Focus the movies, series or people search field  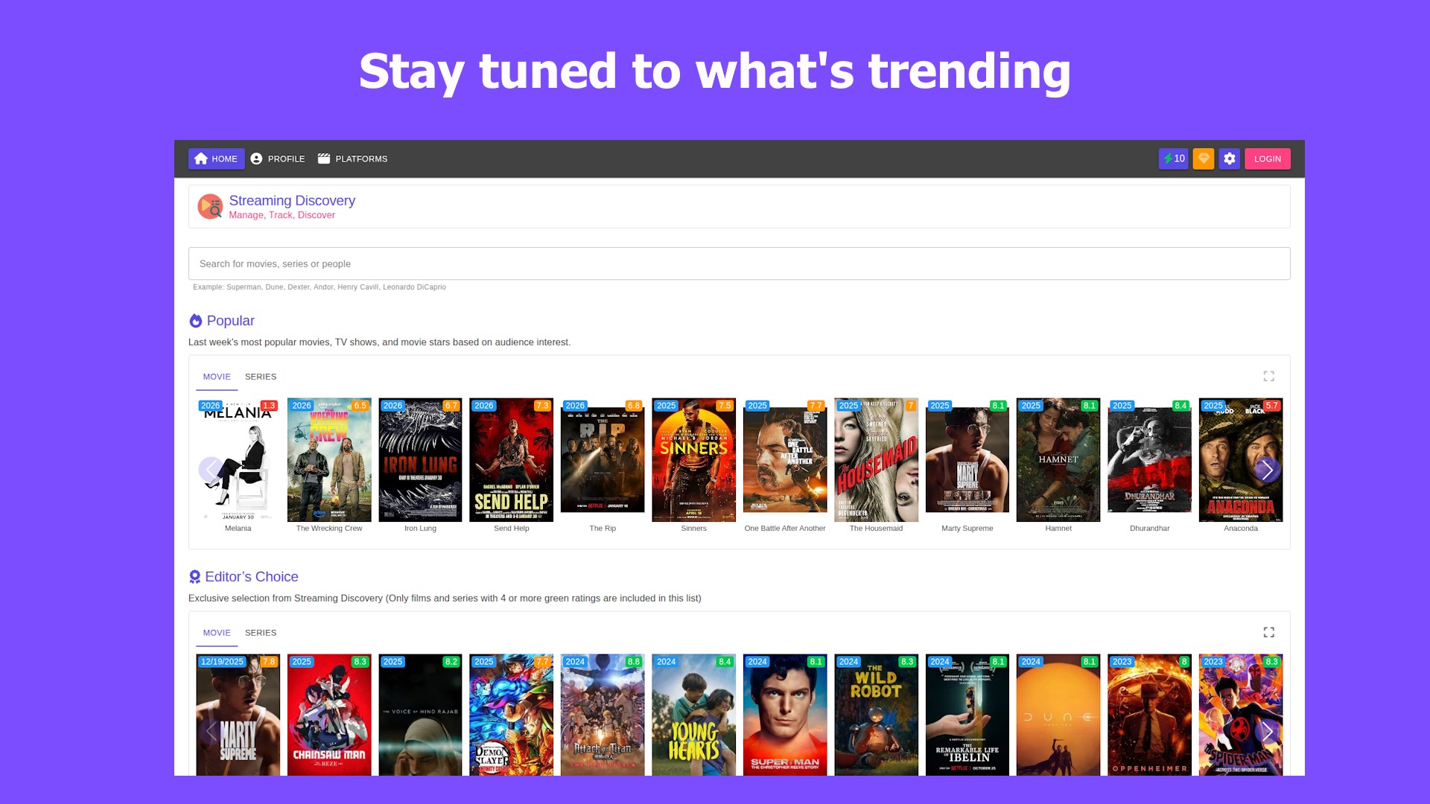[x=739, y=264]
